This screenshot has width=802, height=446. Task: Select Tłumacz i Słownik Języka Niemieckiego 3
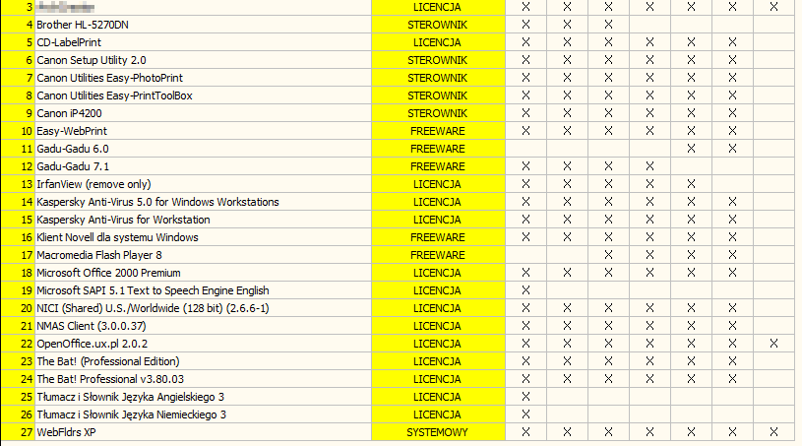pyautogui.click(x=203, y=414)
